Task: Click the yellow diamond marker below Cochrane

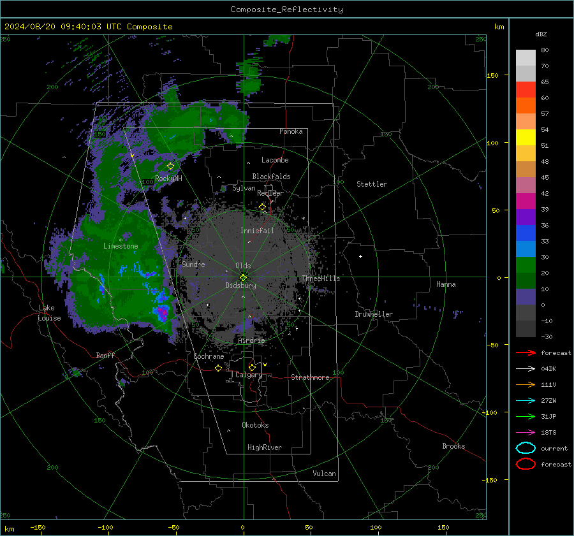Action: tap(219, 368)
